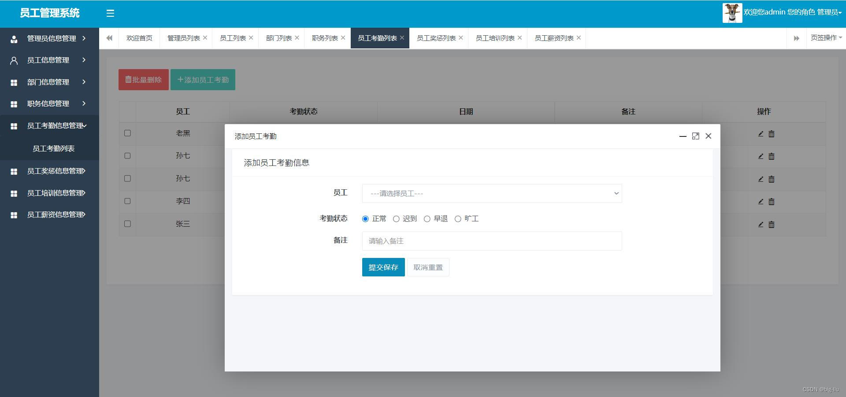Select the 迟到 attendance radio button
846x397 pixels.
396,219
